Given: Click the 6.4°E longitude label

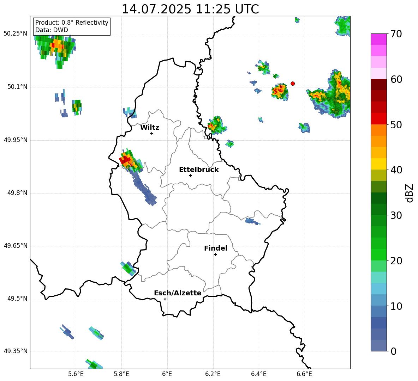Looking at the screenshot, I should pyautogui.click(x=258, y=374).
